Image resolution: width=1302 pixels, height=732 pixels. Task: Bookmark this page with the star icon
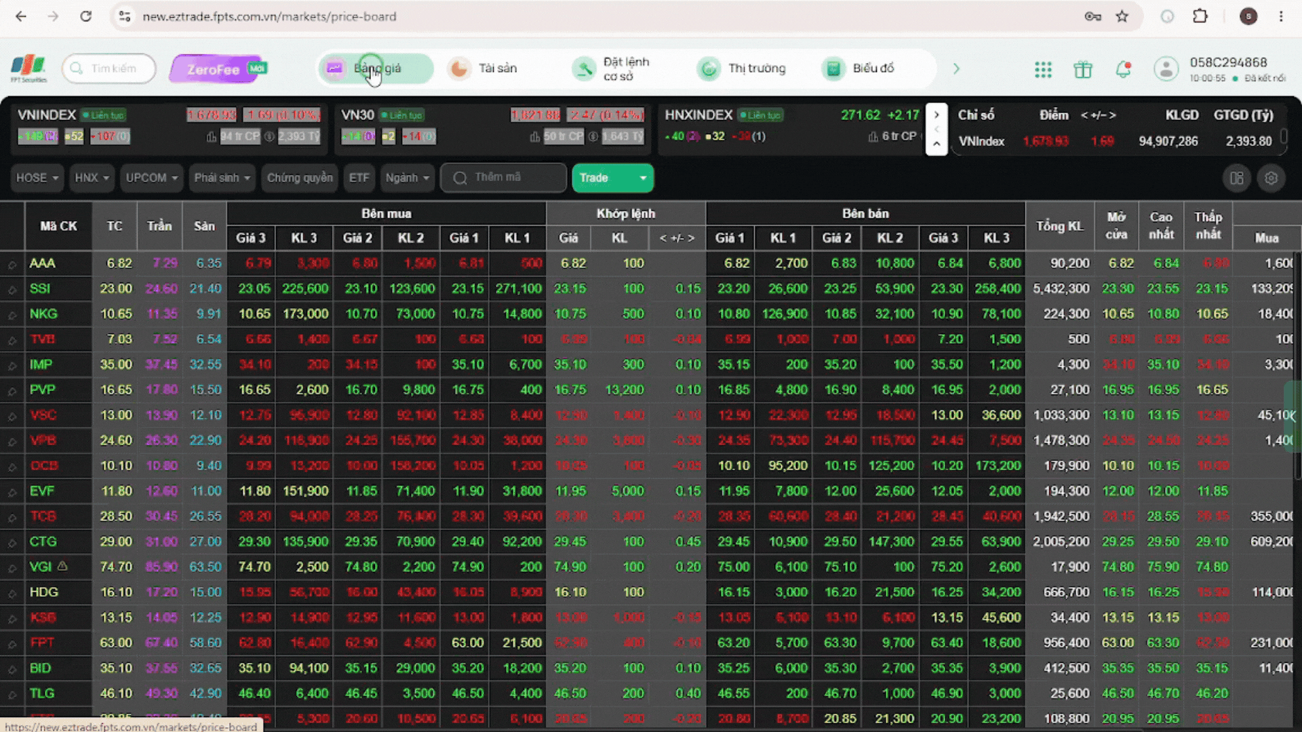(x=1122, y=16)
